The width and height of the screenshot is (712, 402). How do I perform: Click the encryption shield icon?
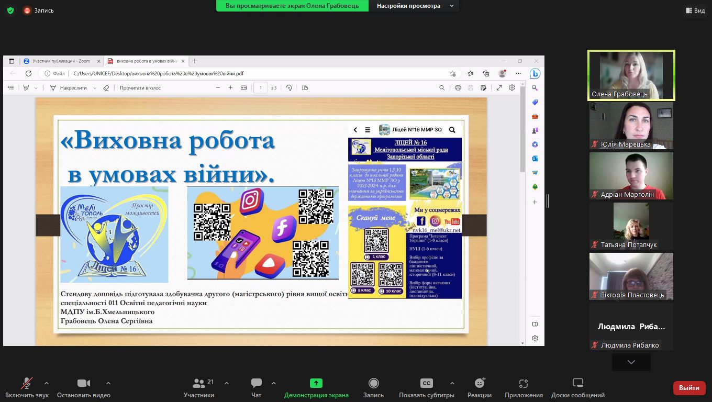pos(10,10)
